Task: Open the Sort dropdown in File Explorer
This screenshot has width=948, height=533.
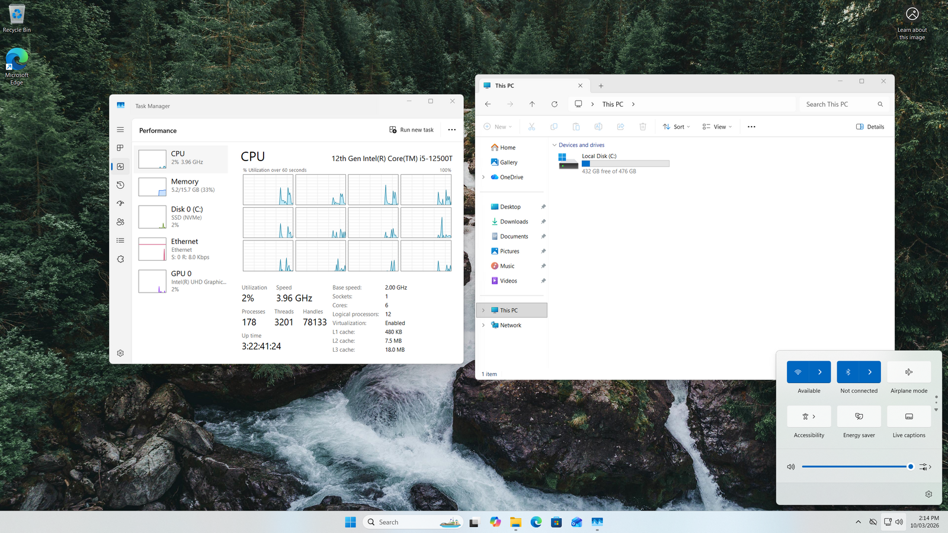Action: click(676, 127)
